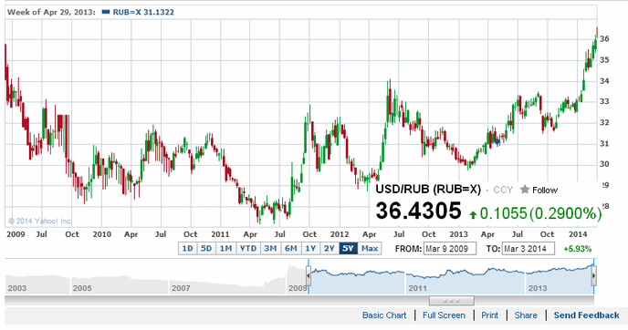This screenshot has height=330, width=628.
Task: Click the 0.1055(0.2900%) change value
Action: tap(540, 213)
